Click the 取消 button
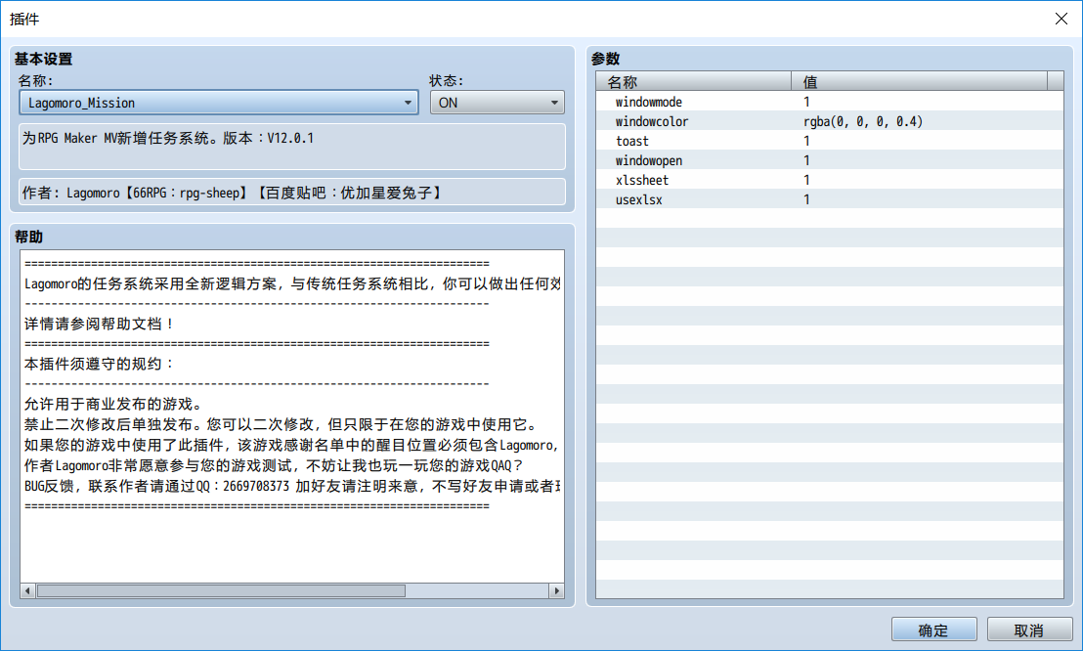The image size is (1083, 651). coord(1029,629)
